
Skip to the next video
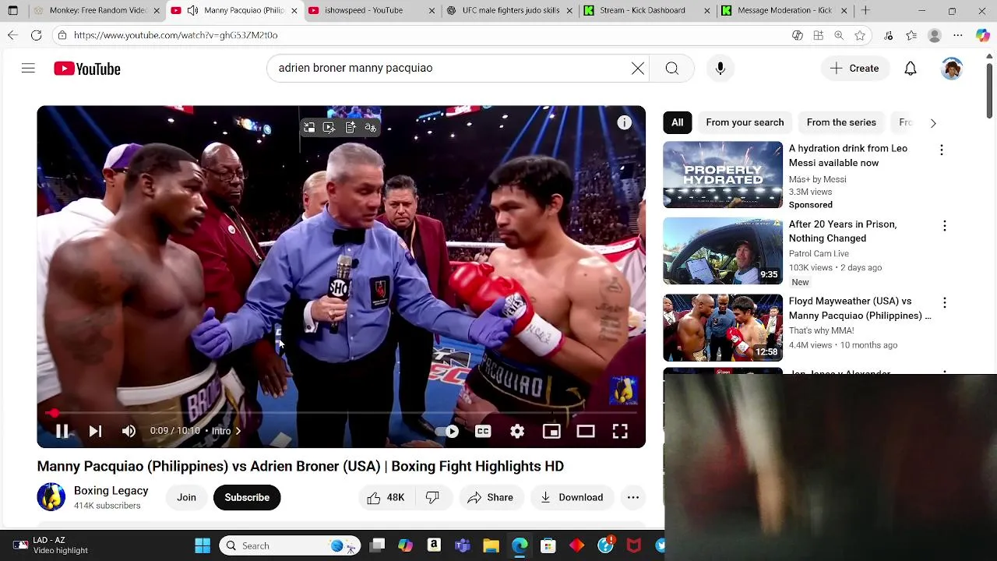pos(95,431)
